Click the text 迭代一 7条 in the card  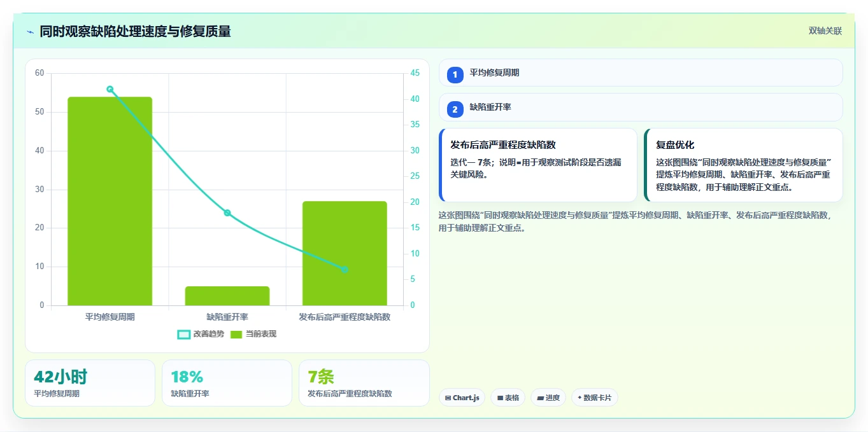click(471, 162)
